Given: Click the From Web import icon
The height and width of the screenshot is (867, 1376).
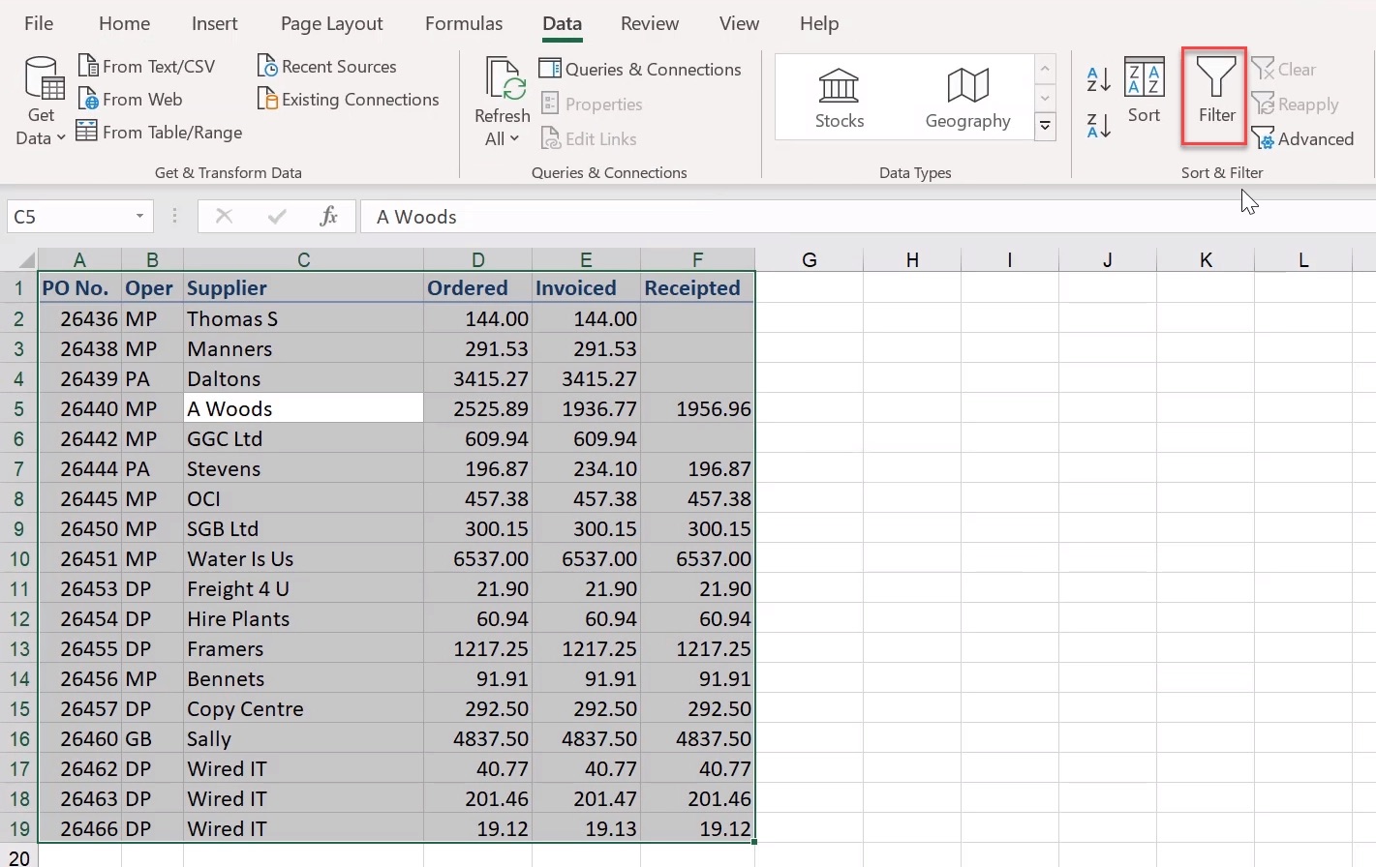Looking at the screenshot, I should [88, 100].
